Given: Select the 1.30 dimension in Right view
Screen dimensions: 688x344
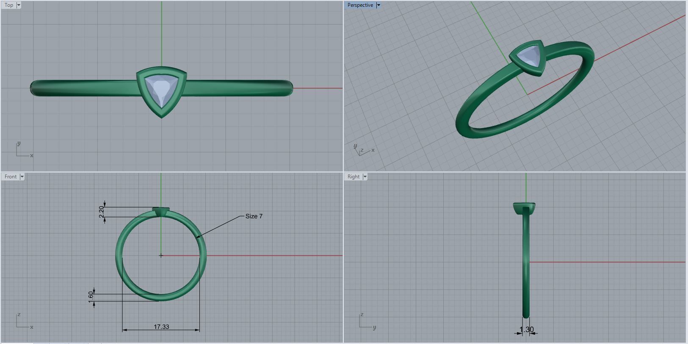Looking at the screenshot, I should (526, 330).
